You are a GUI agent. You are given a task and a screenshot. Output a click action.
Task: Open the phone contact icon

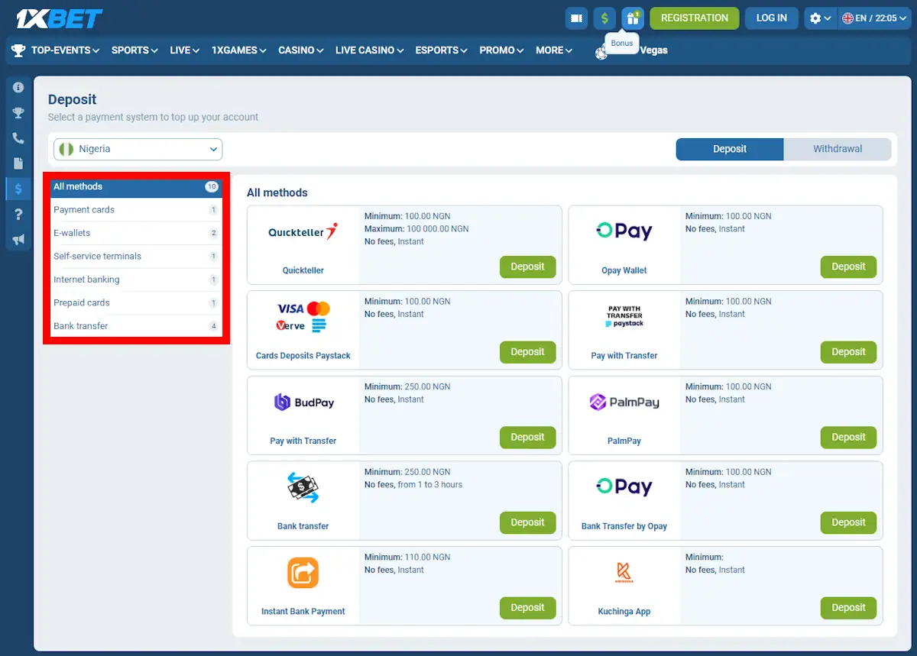pos(18,138)
